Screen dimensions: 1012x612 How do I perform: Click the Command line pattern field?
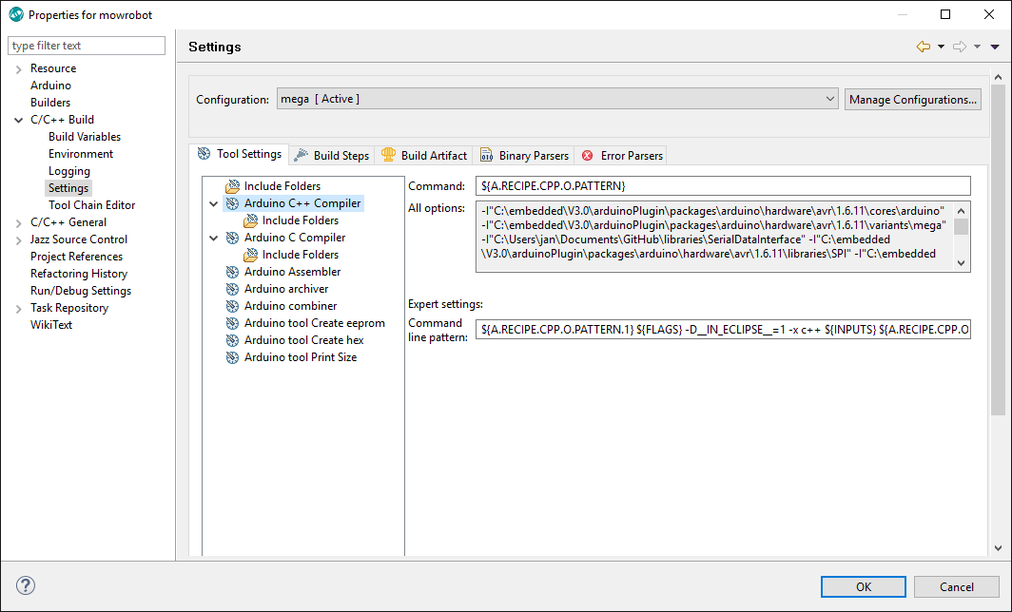coord(723,330)
